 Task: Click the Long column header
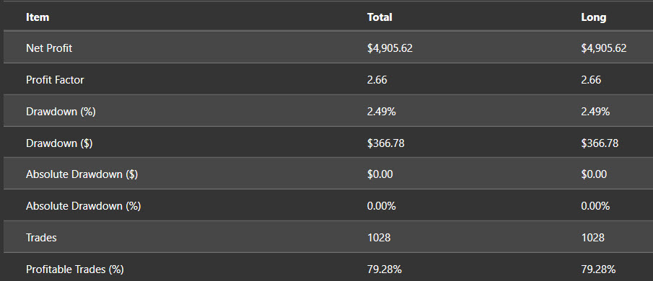click(x=593, y=17)
